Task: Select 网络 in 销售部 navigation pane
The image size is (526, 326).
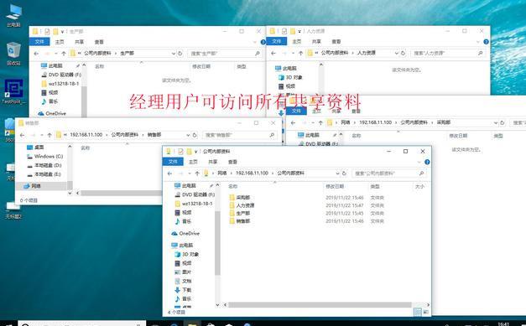Action: point(33,185)
